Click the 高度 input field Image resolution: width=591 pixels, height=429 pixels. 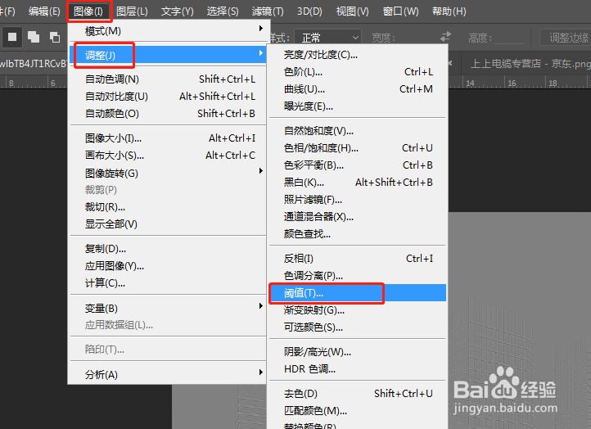(x=509, y=38)
